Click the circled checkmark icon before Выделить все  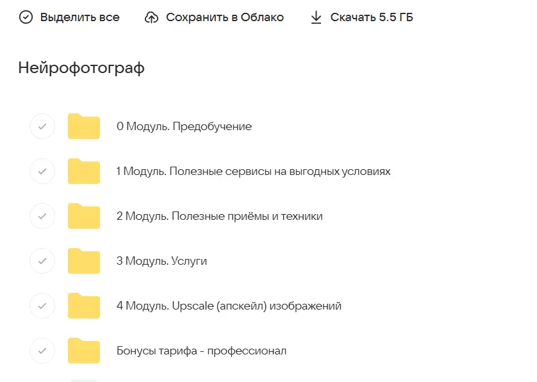click(26, 17)
